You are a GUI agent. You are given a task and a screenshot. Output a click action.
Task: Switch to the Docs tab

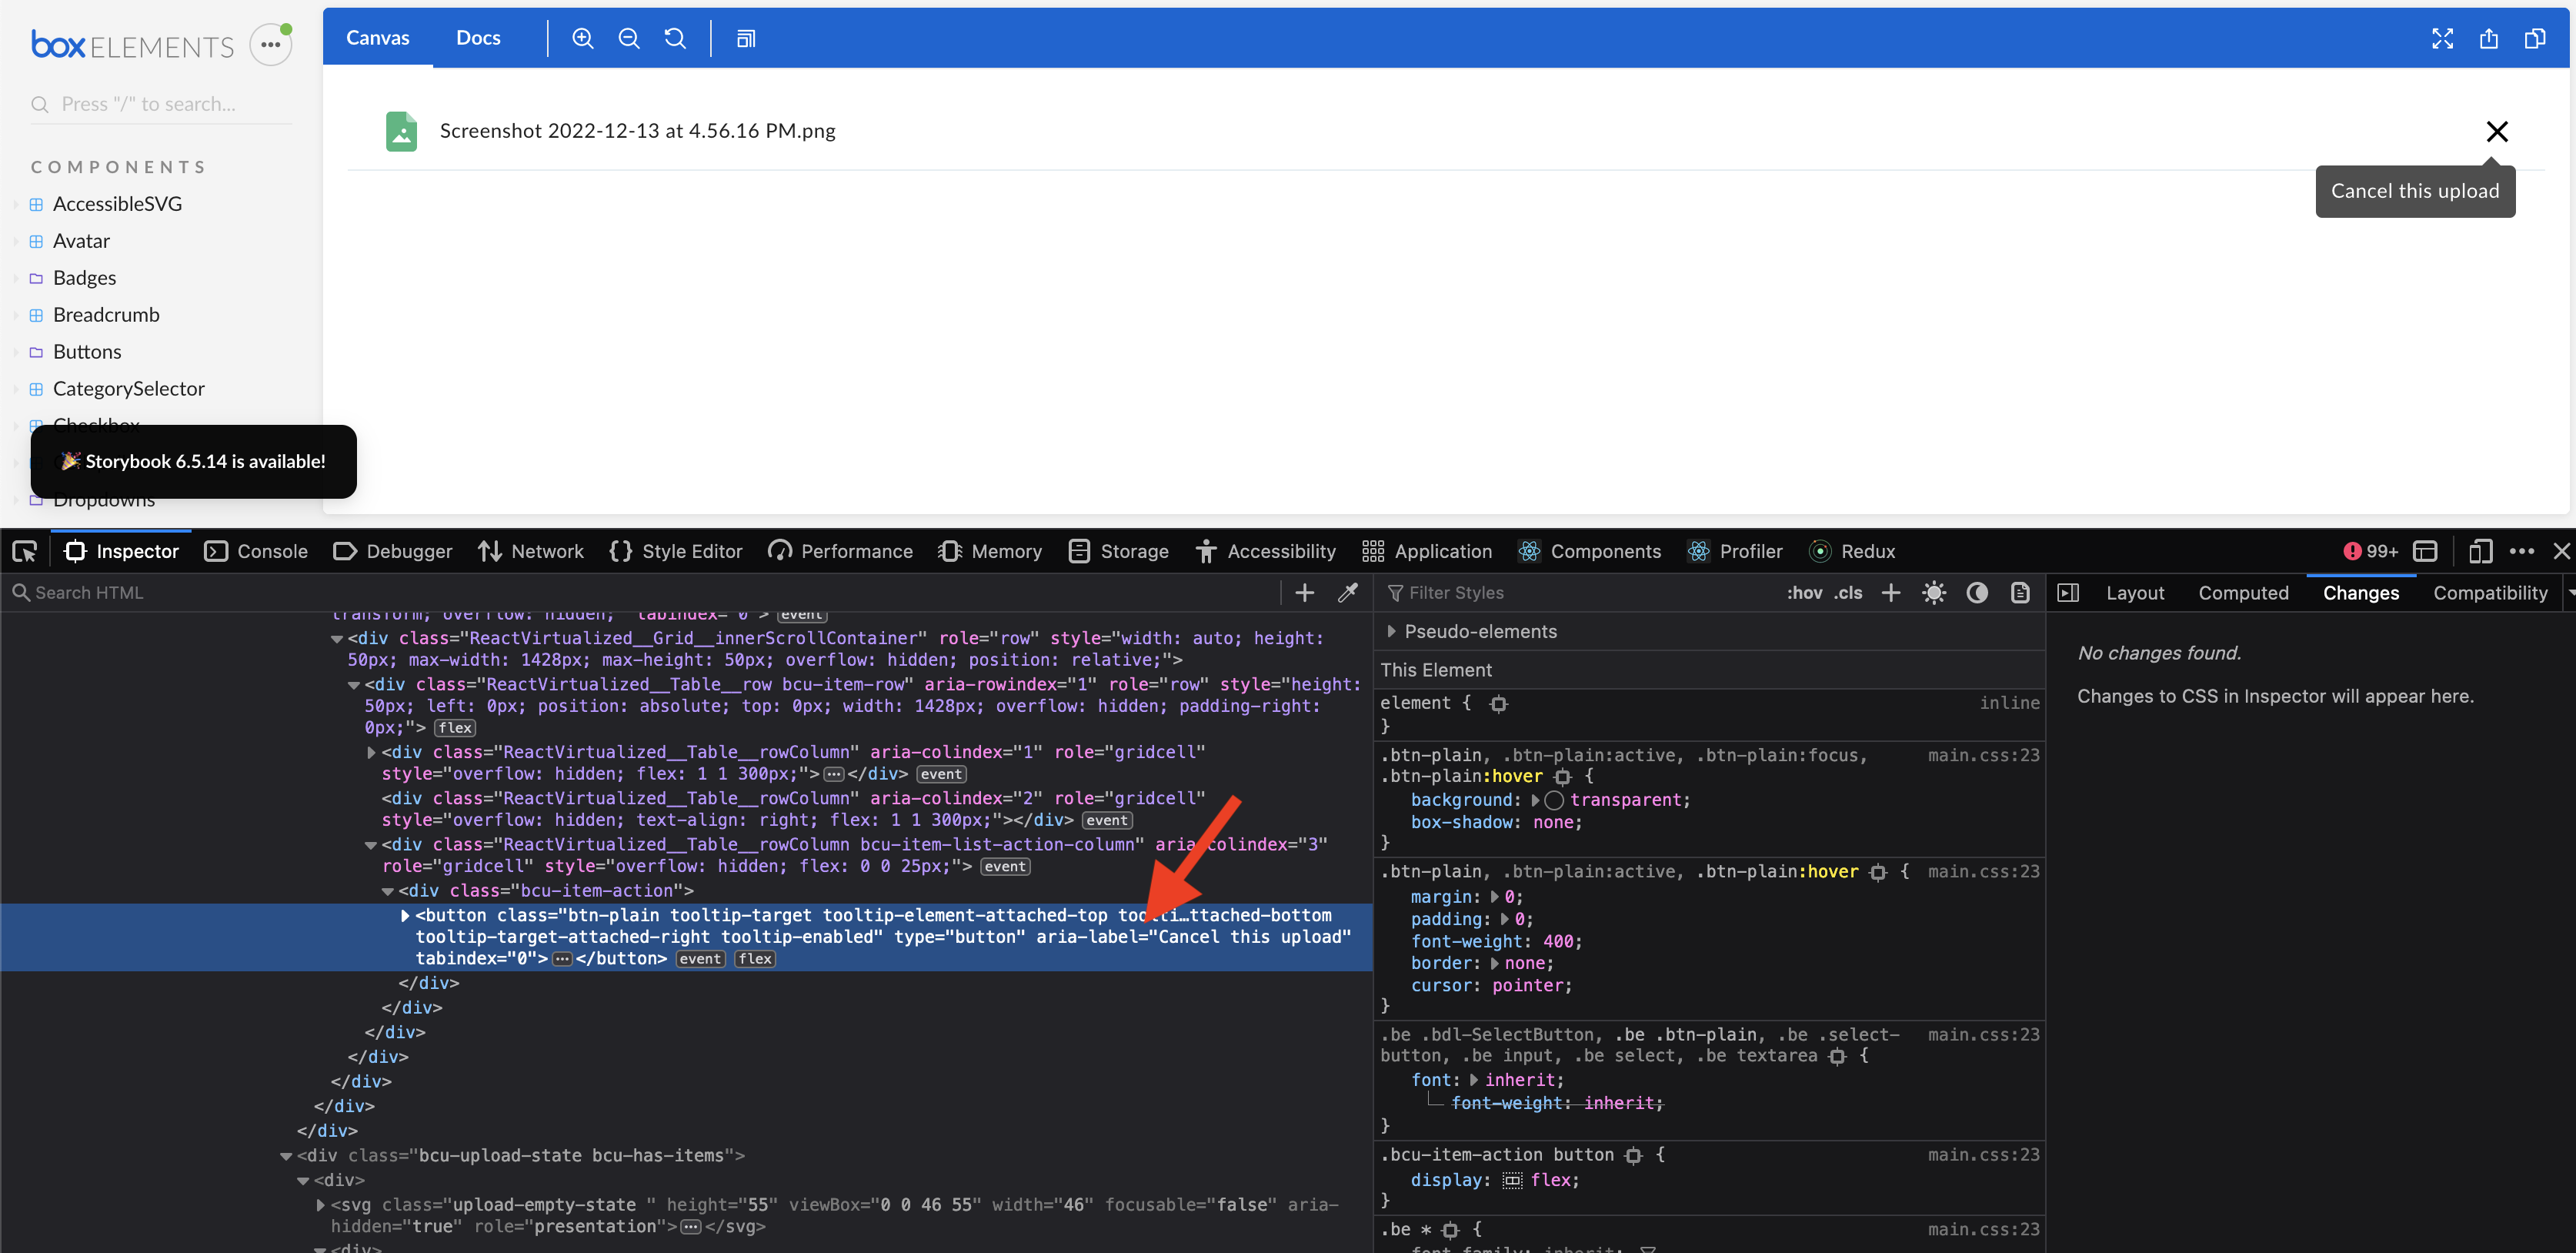click(x=478, y=37)
